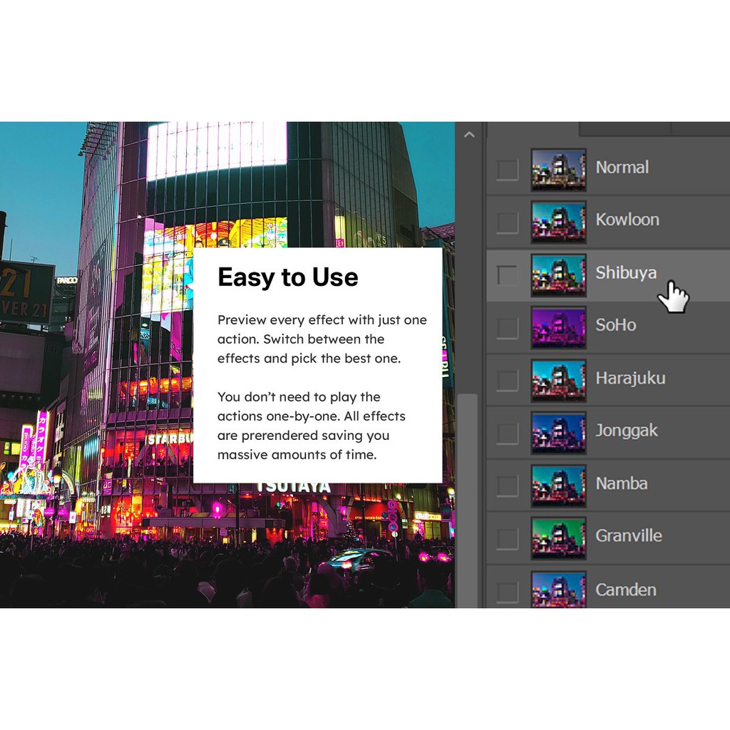
Task: Toggle visibility box for Harajuku layer
Action: click(508, 381)
